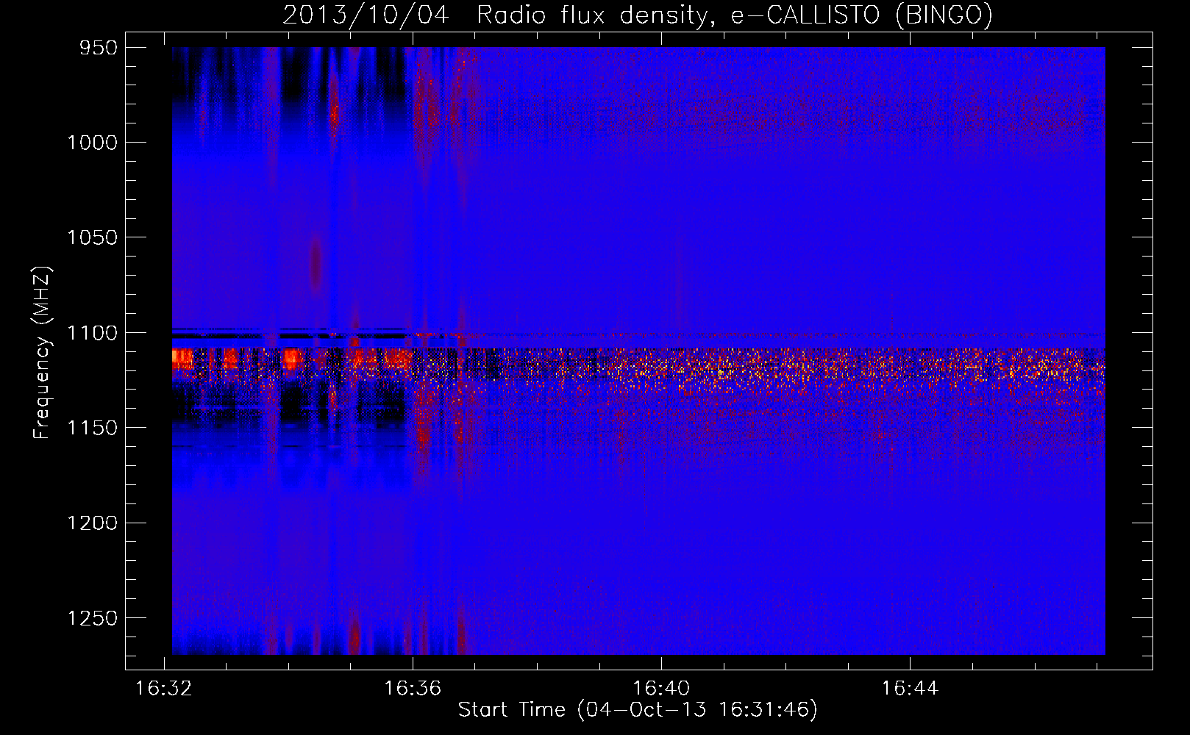Click the 16:36 time axis label

[413, 689]
